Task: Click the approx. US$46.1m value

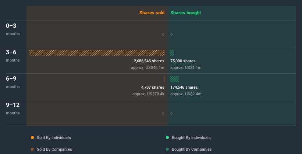Action: tap(148, 67)
